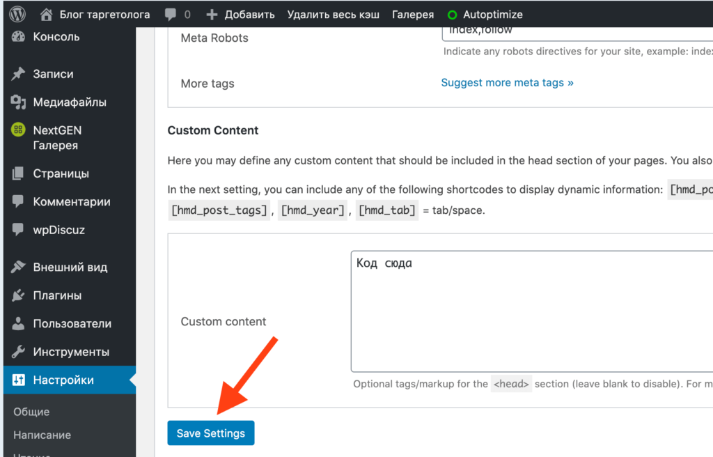
Task: Click the WordPress logo icon
Action: [17, 14]
